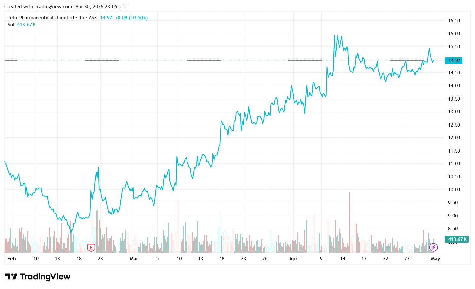
Task: Click the 14.50 price axis label
Action: click(454, 73)
